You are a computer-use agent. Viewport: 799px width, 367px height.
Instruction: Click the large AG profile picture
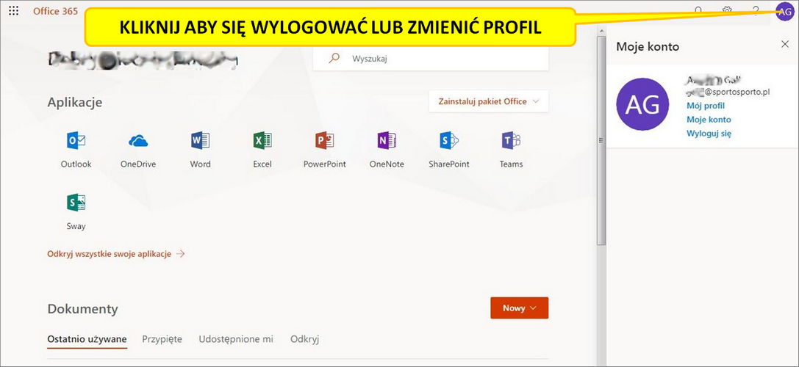(x=642, y=104)
